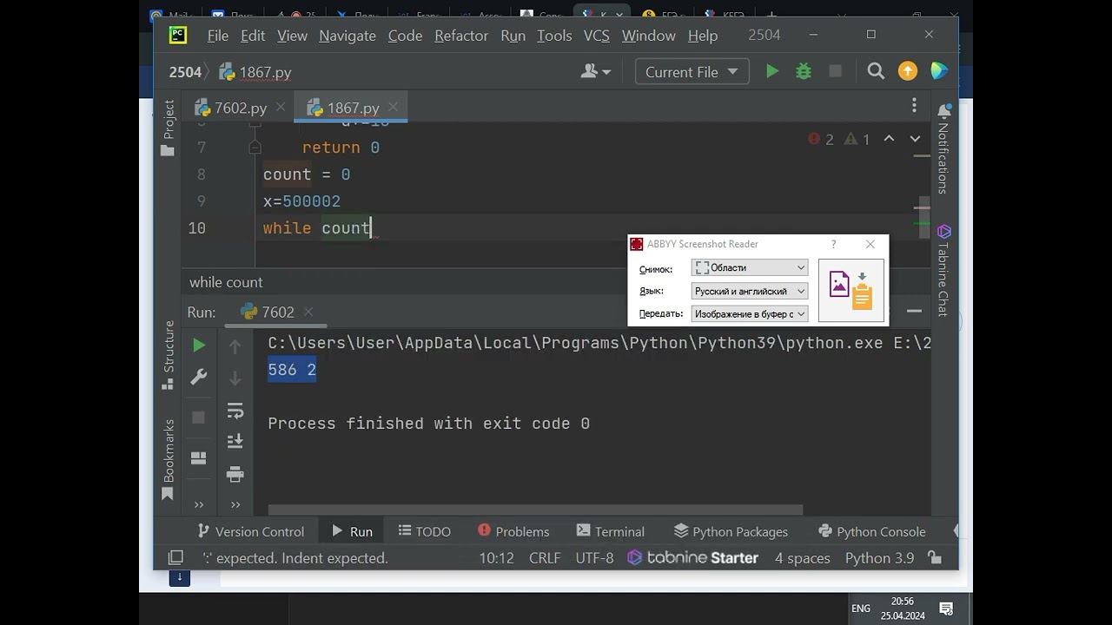Rerun 7602 in Run panel
Image resolution: width=1112 pixels, height=625 pixels.
coord(198,345)
